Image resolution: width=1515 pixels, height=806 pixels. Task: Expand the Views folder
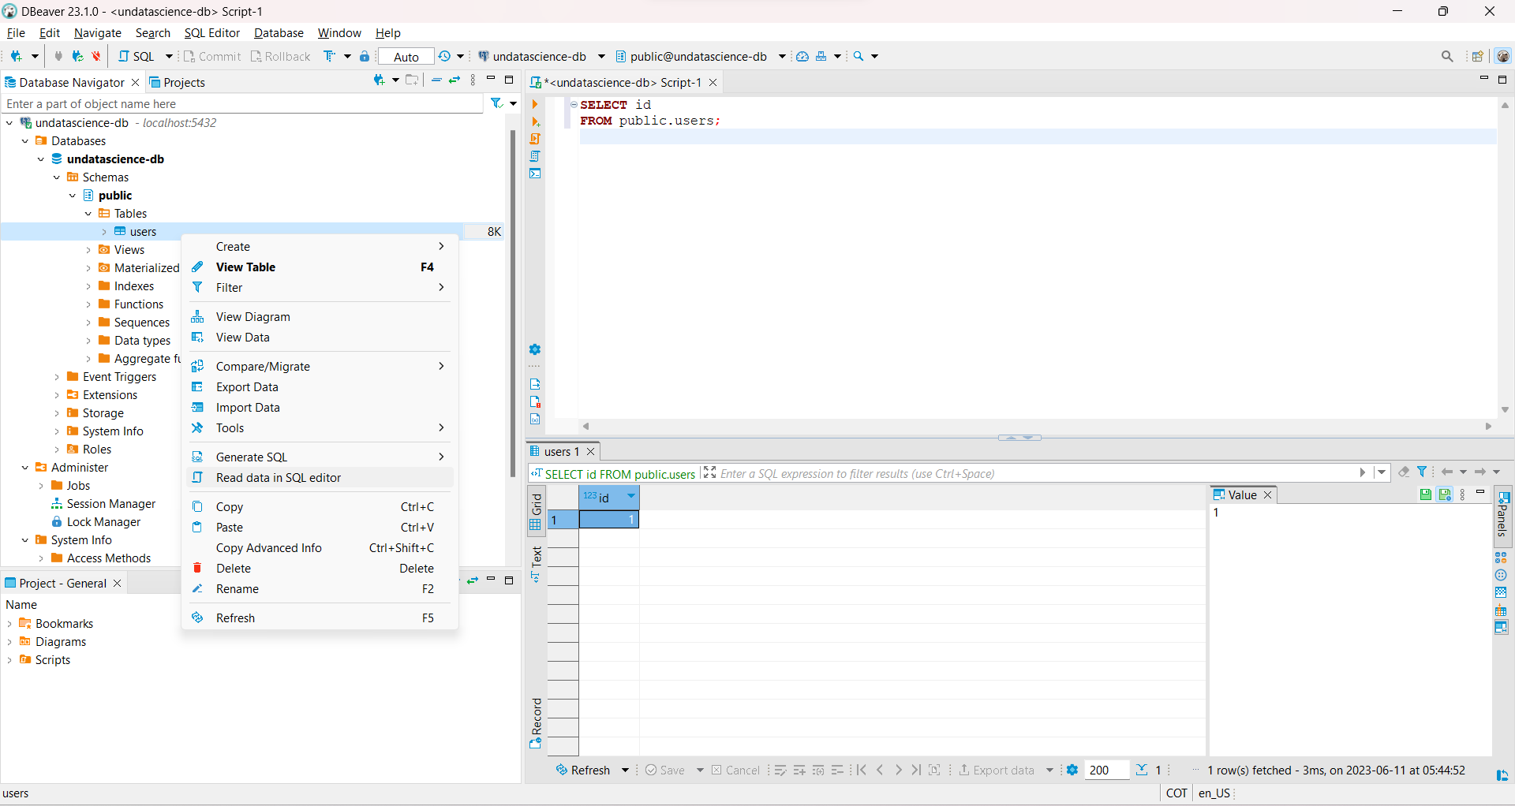88,250
